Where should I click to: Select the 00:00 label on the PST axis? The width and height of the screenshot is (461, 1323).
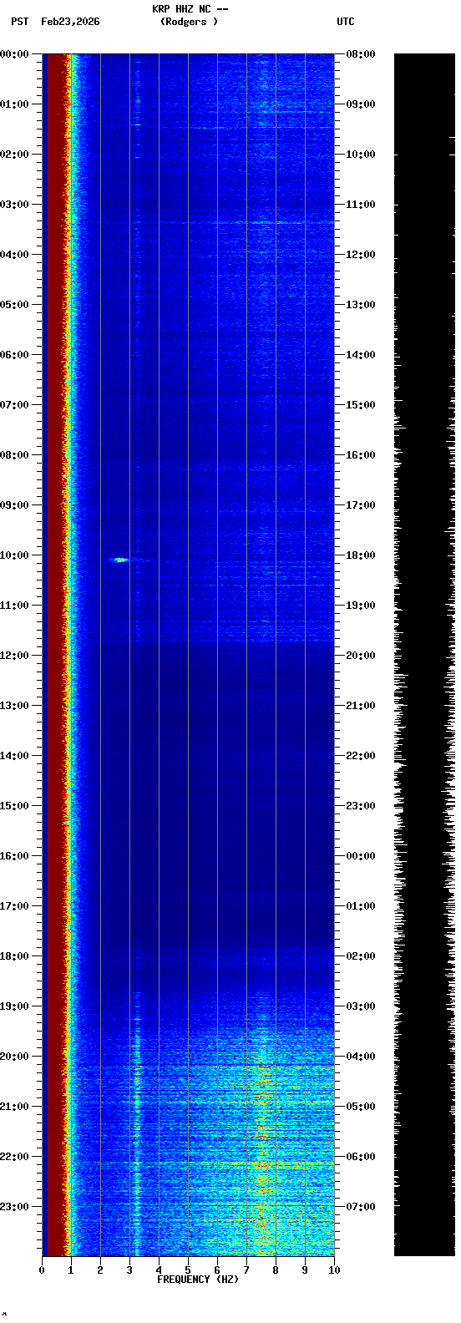(15, 54)
